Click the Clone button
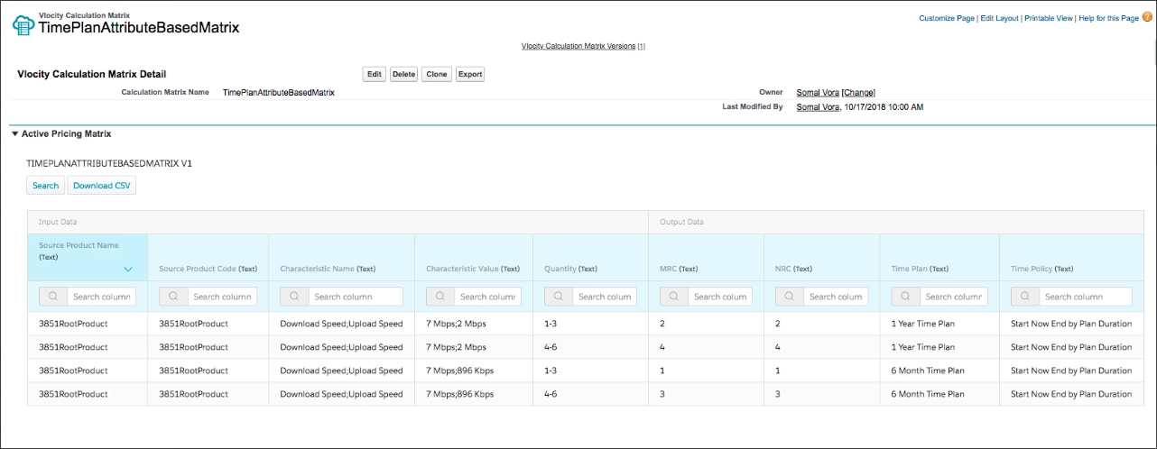The height and width of the screenshot is (449, 1157). pos(437,74)
